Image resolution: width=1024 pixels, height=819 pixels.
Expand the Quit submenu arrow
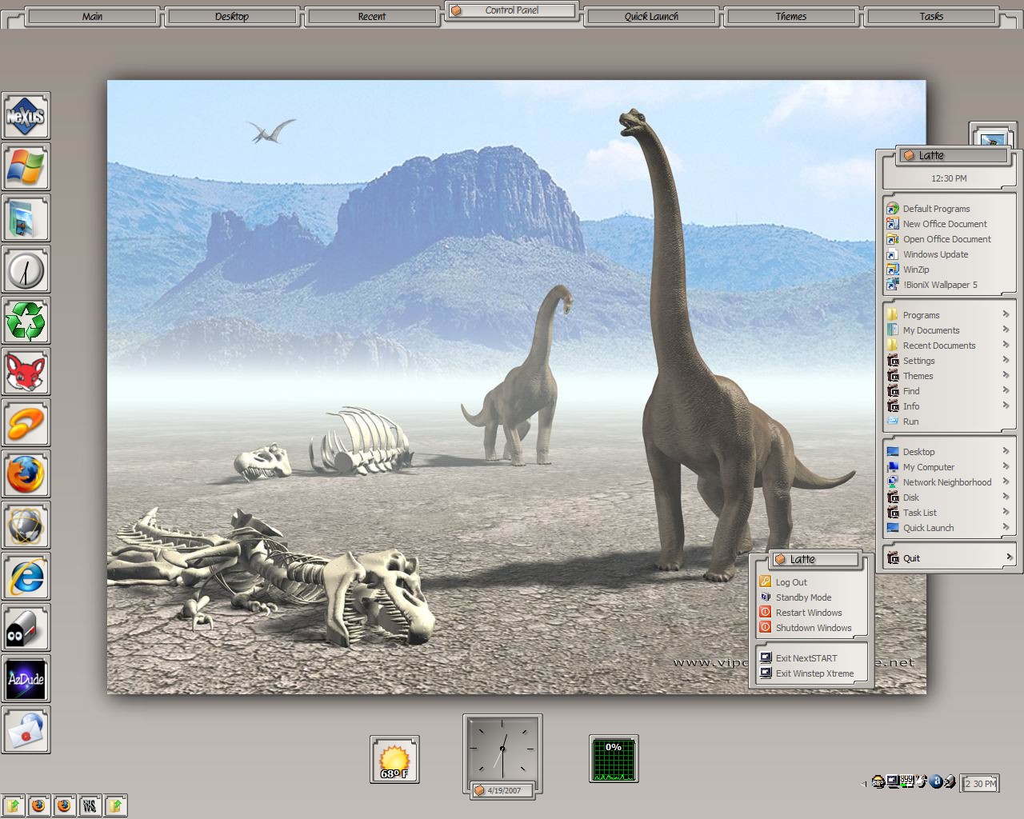[1009, 557]
